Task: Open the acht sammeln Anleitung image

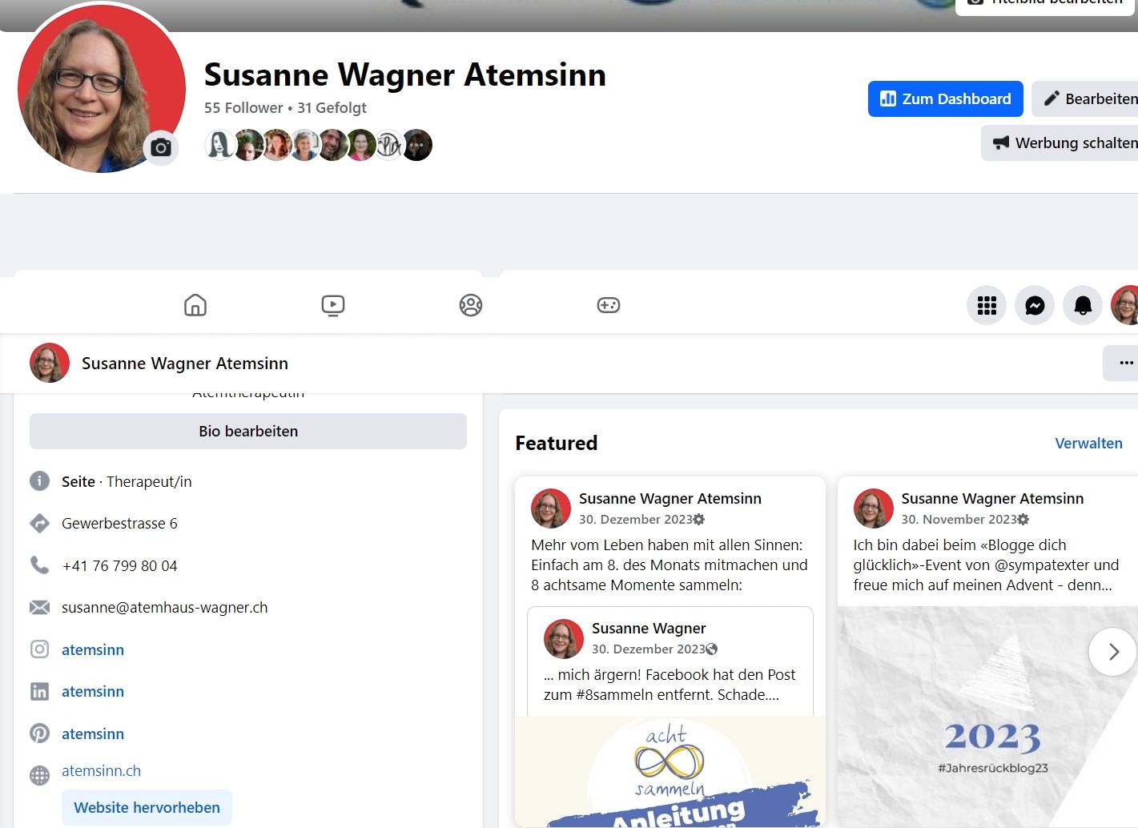Action: click(x=670, y=771)
